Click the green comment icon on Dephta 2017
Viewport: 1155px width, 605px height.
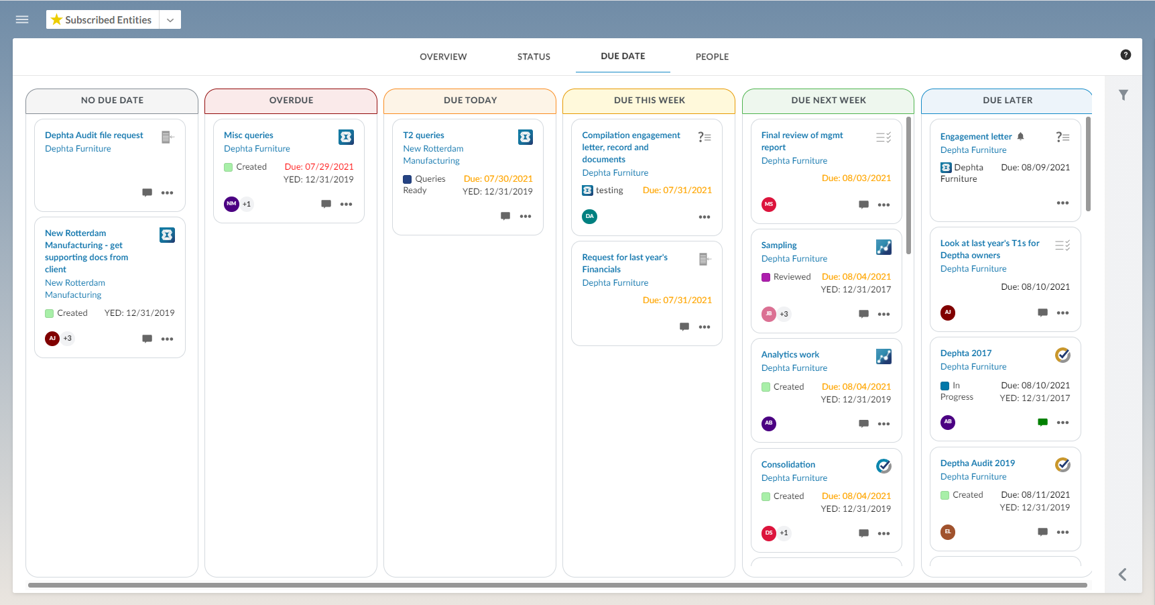[x=1042, y=423]
